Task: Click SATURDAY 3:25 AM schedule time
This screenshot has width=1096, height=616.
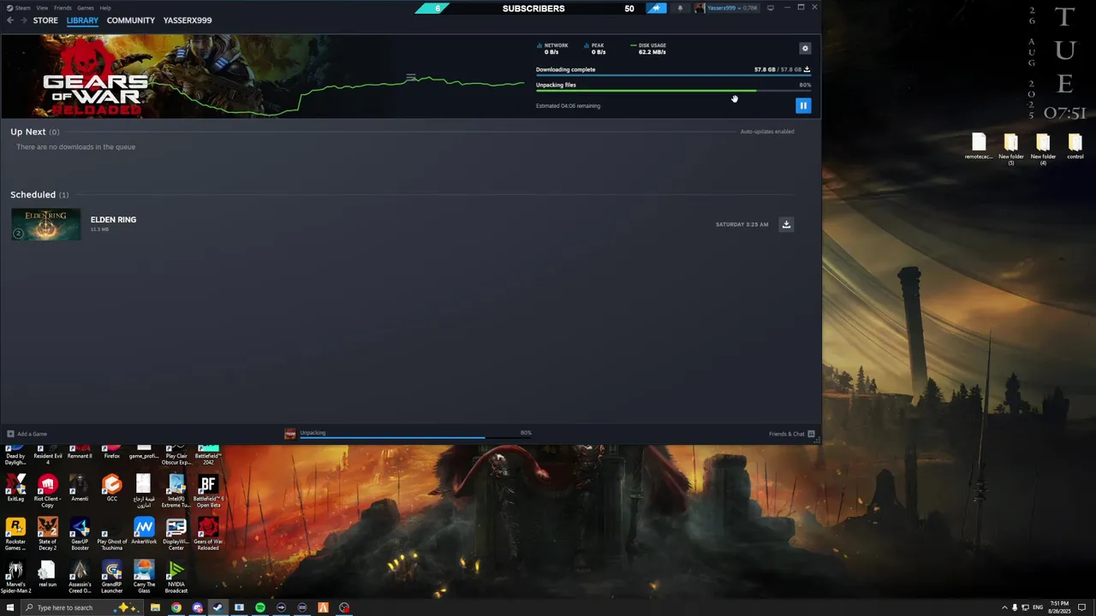Action: (x=742, y=224)
